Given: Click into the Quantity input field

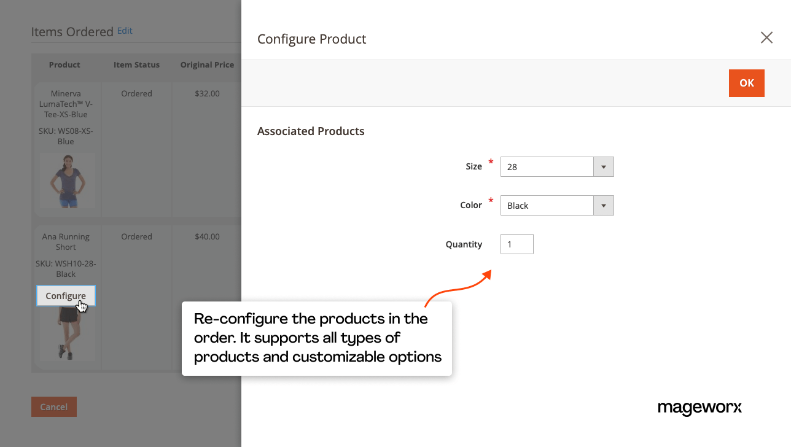Looking at the screenshot, I should 516,244.
